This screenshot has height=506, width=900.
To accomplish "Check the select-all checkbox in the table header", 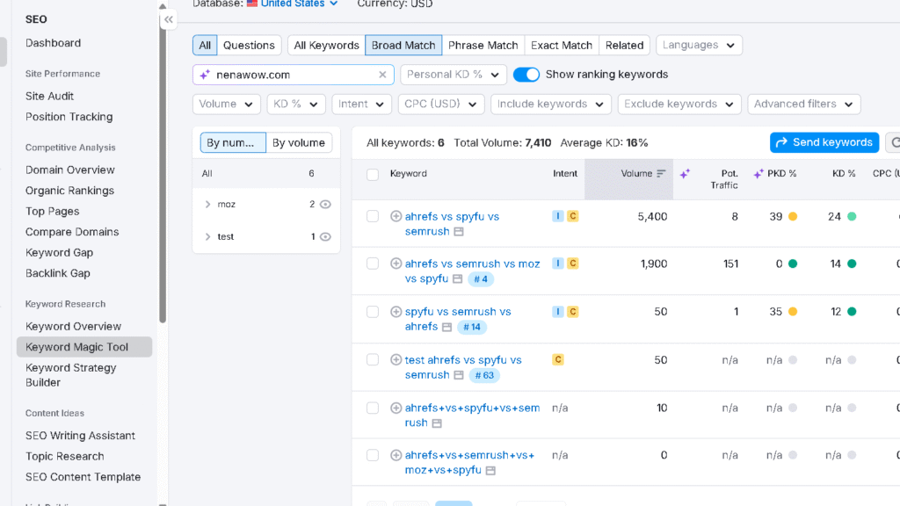I will 373,173.
